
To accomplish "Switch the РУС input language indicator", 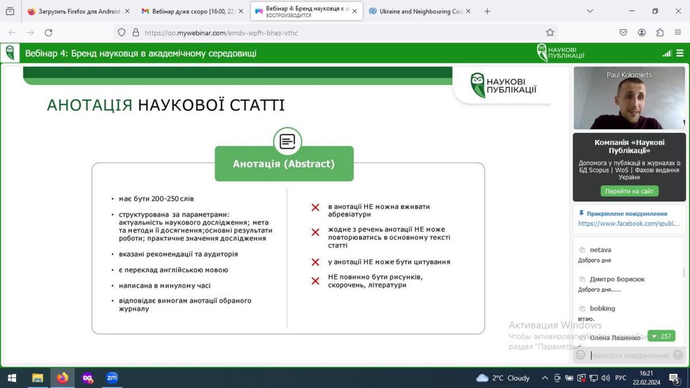I will pos(621,378).
